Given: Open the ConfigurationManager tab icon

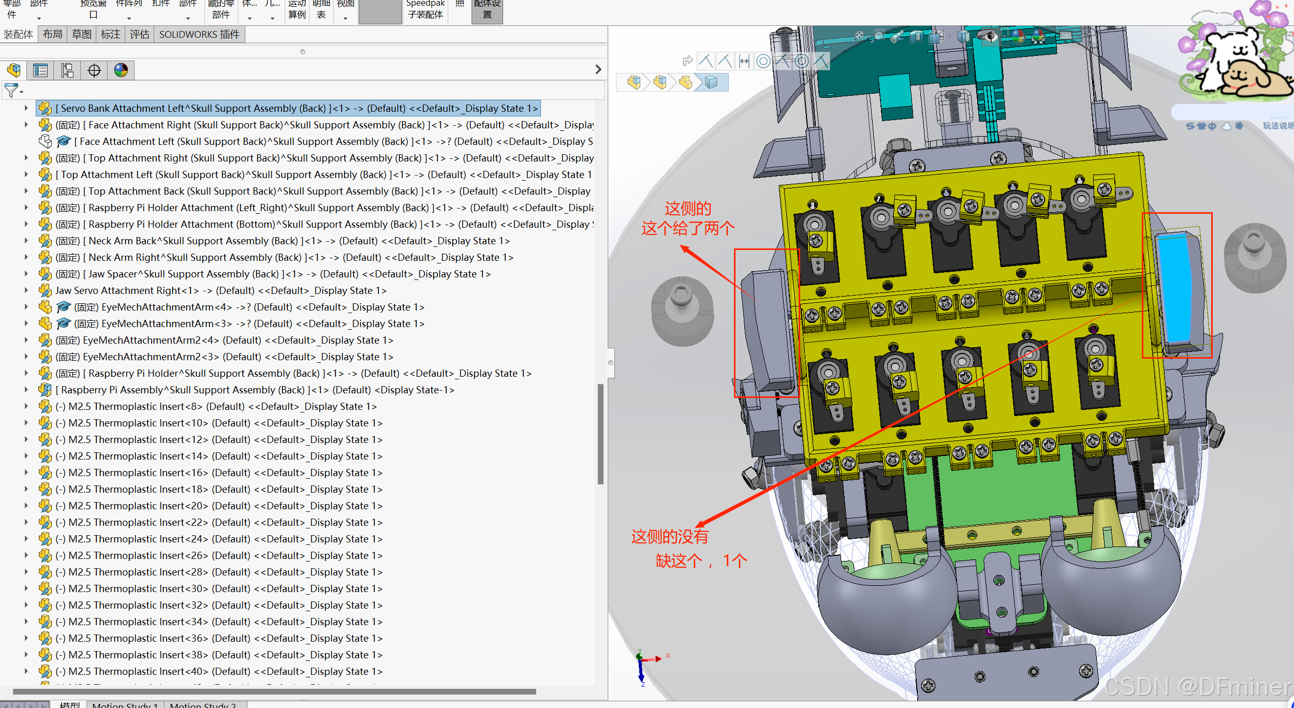Looking at the screenshot, I should (x=67, y=70).
